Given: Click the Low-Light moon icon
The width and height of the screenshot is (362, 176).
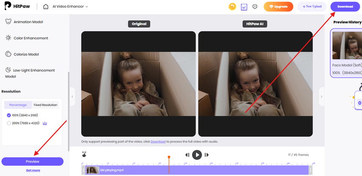Looking at the screenshot, I should coord(8,70).
